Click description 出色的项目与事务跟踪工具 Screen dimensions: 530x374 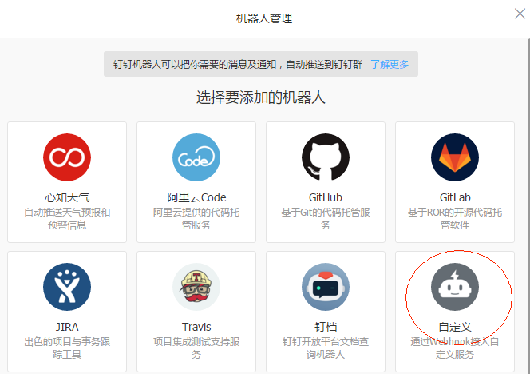click(67, 348)
